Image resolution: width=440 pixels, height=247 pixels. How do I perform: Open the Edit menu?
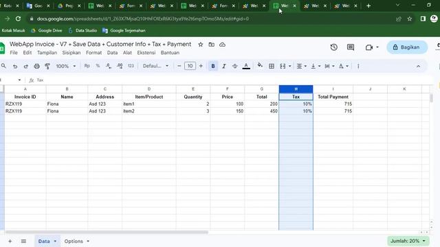coord(27,53)
